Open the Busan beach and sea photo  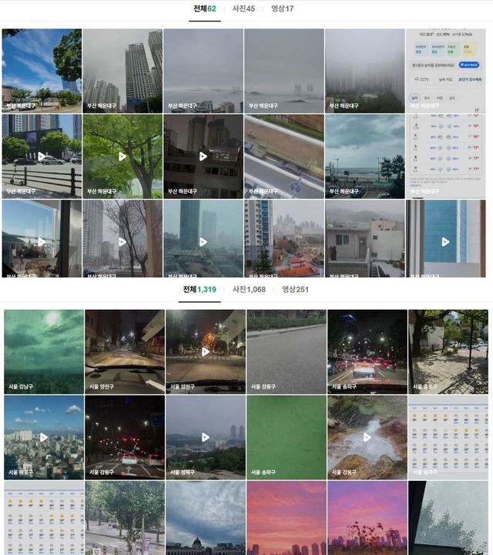(364, 156)
